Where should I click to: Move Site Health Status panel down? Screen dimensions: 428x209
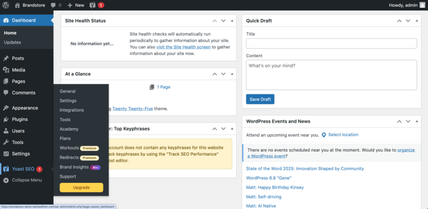coord(223,21)
